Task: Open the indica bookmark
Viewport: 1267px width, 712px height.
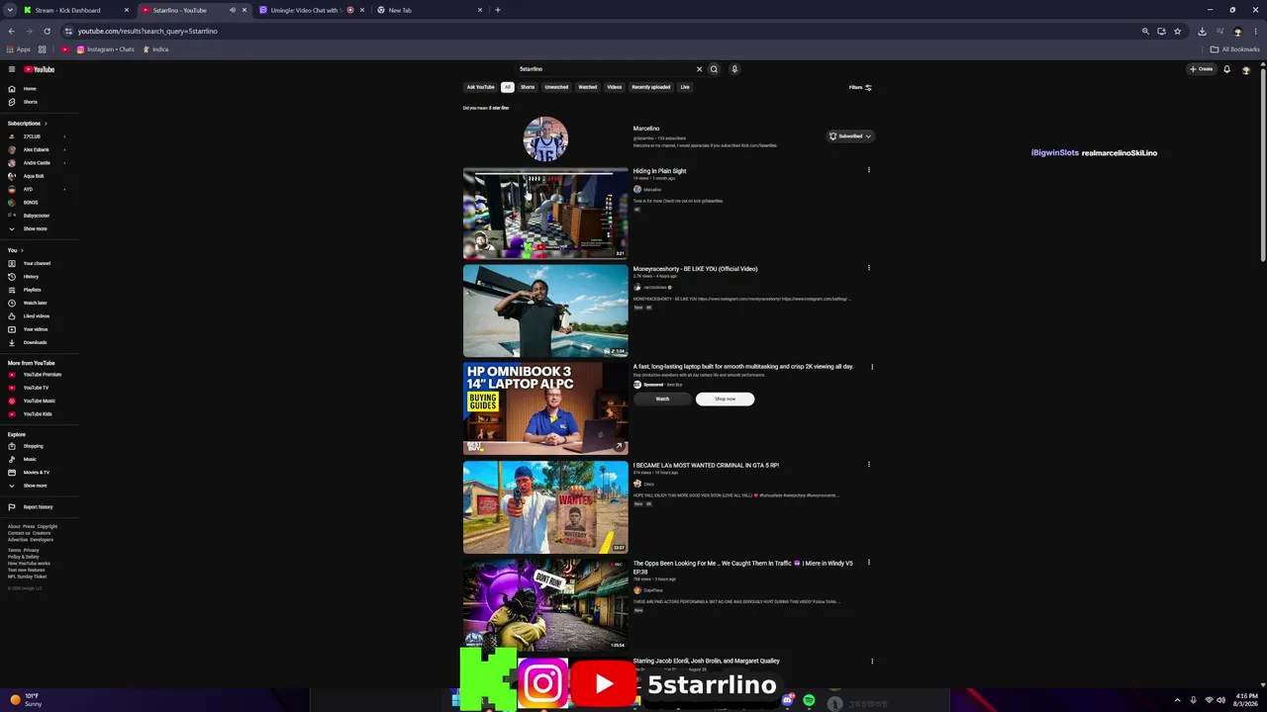Action: pos(156,49)
